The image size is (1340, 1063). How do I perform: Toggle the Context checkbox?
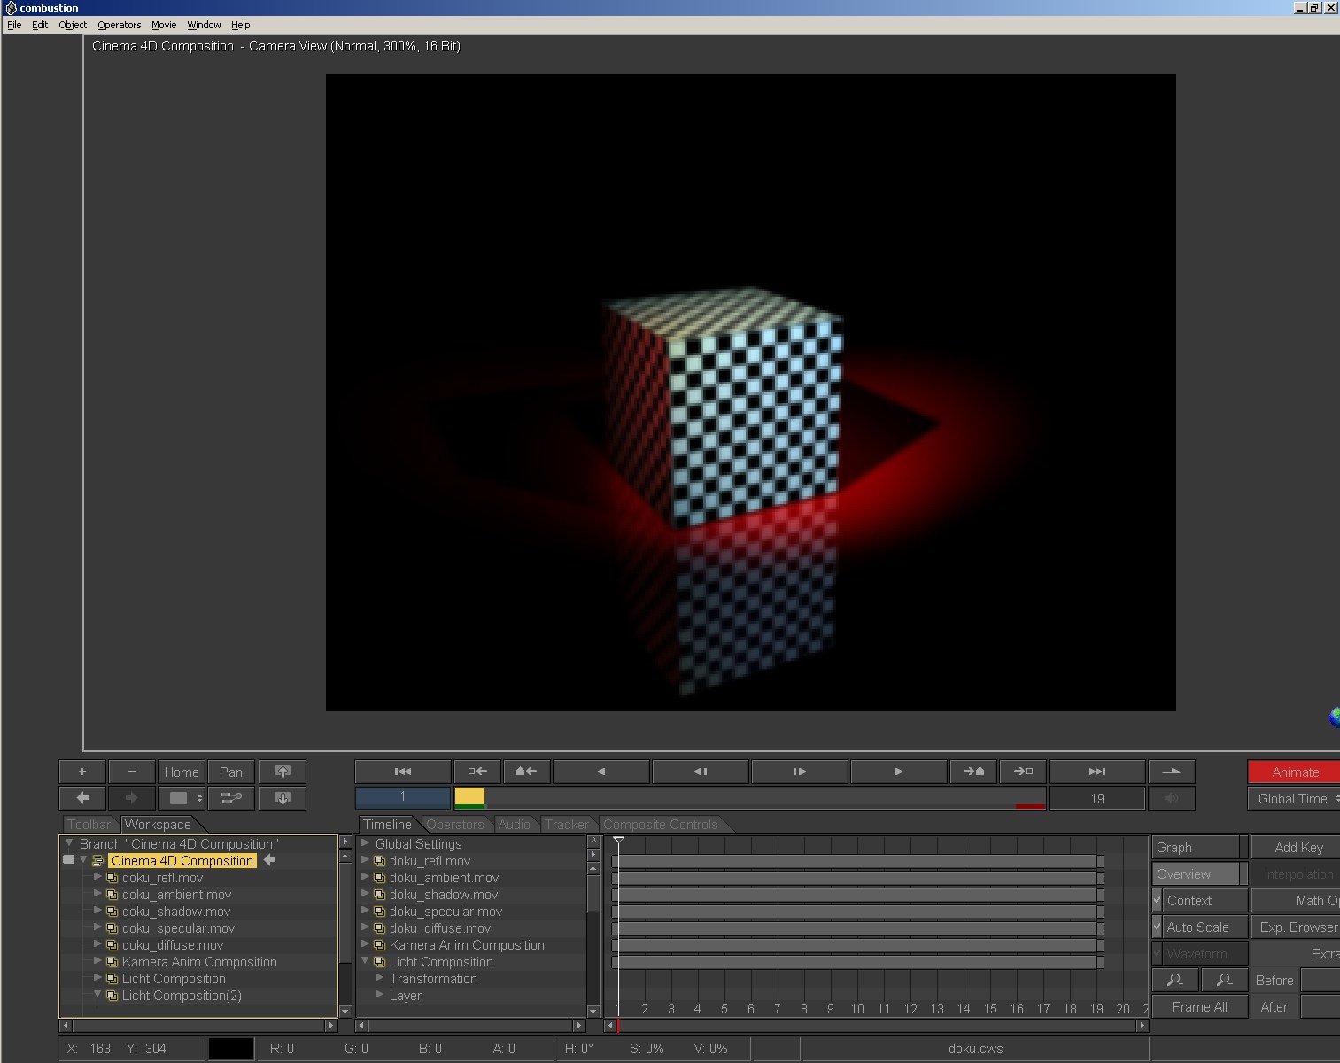click(1158, 900)
